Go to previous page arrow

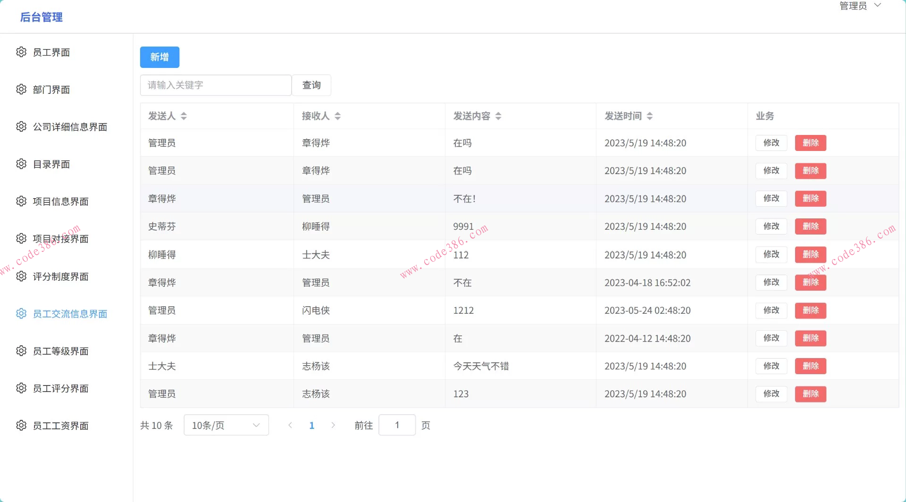coord(290,425)
